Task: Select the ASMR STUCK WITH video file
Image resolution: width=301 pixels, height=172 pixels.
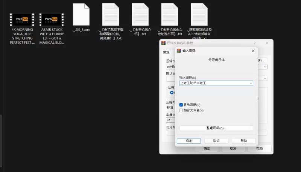Action: [x=51, y=20]
